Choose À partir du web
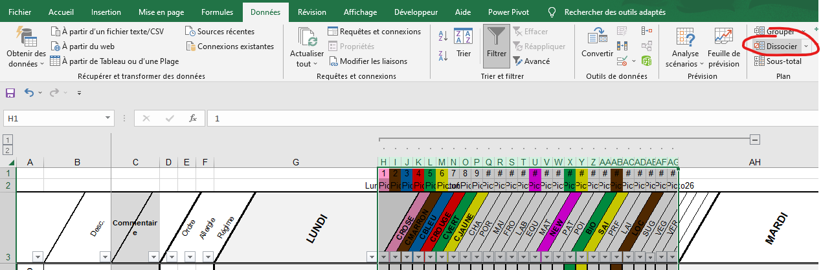Image resolution: width=821 pixels, height=270 pixels. click(82, 47)
